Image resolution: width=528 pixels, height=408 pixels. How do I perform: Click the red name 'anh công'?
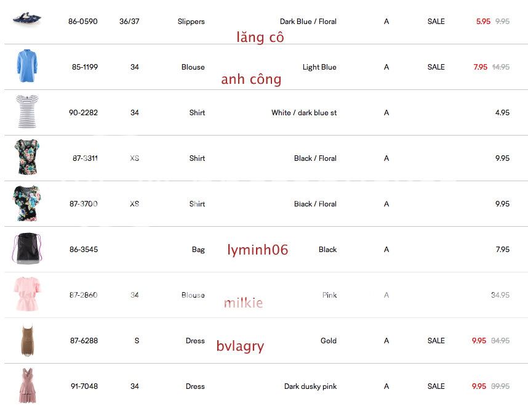[x=251, y=79]
